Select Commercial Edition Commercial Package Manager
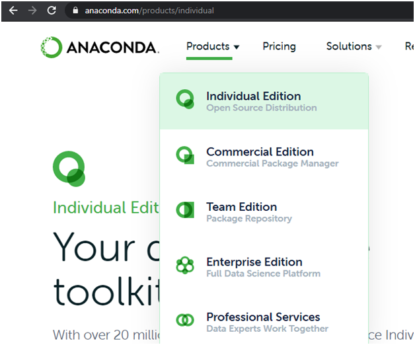Image resolution: width=415 pixels, height=345 pixels. (x=264, y=157)
